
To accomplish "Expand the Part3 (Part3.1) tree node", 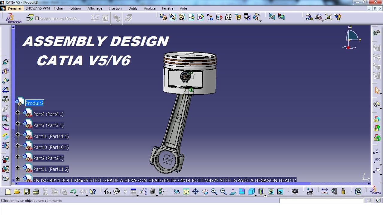I will (18, 124).
